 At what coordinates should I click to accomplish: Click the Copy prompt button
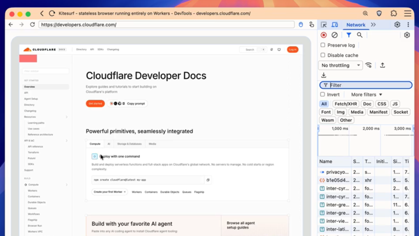coord(127,103)
